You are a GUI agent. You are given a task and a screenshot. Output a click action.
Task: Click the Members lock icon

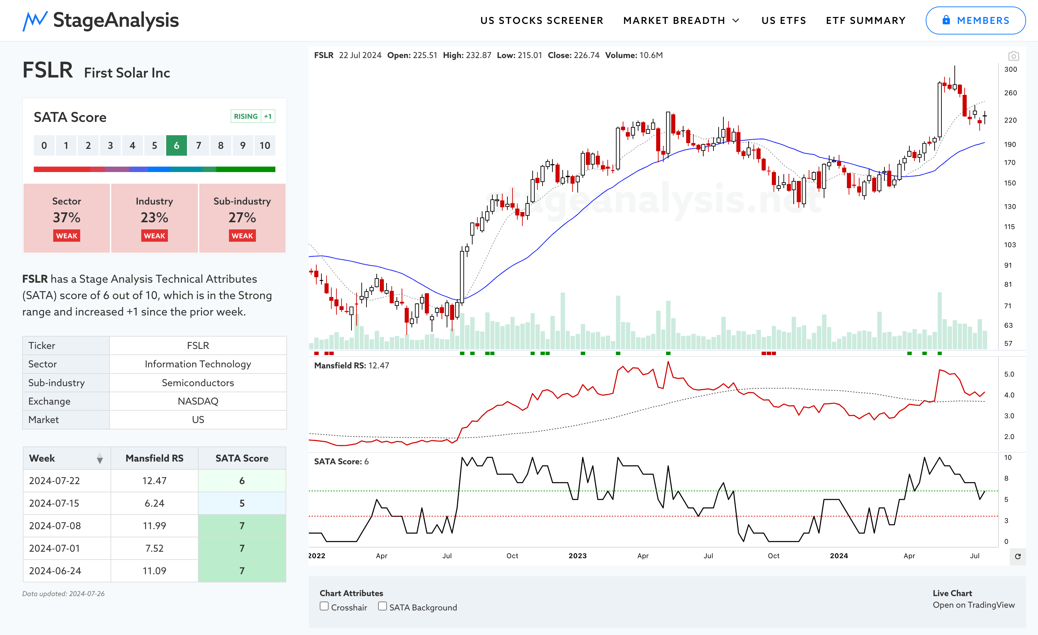[x=946, y=20]
